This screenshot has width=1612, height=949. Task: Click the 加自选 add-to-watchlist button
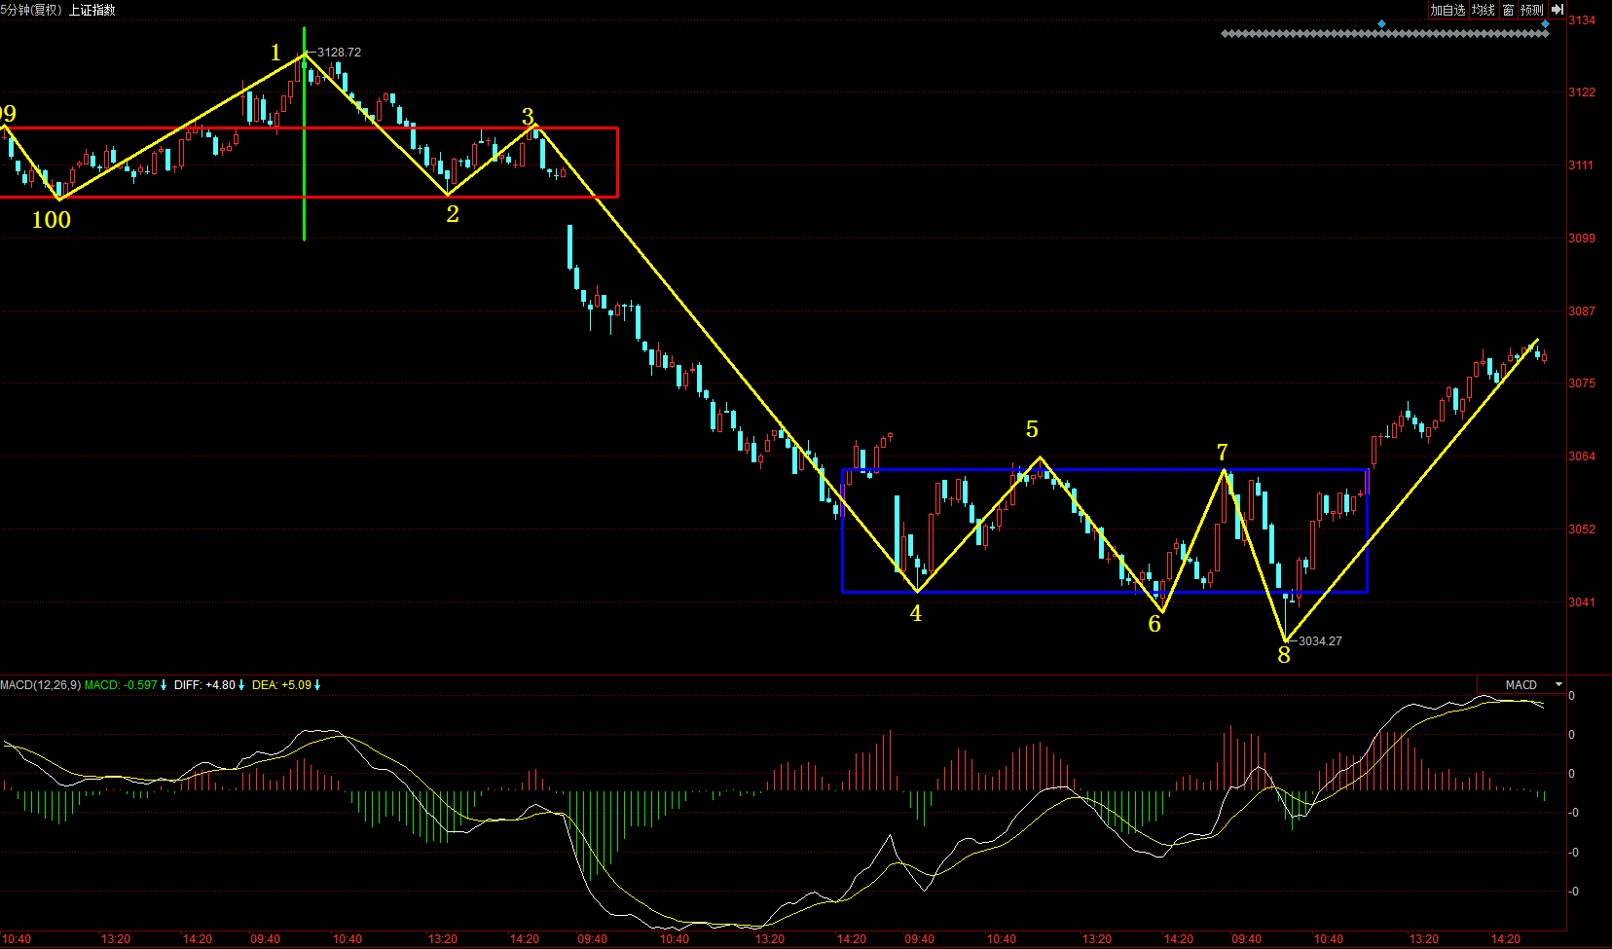click(x=1447, y=10)
